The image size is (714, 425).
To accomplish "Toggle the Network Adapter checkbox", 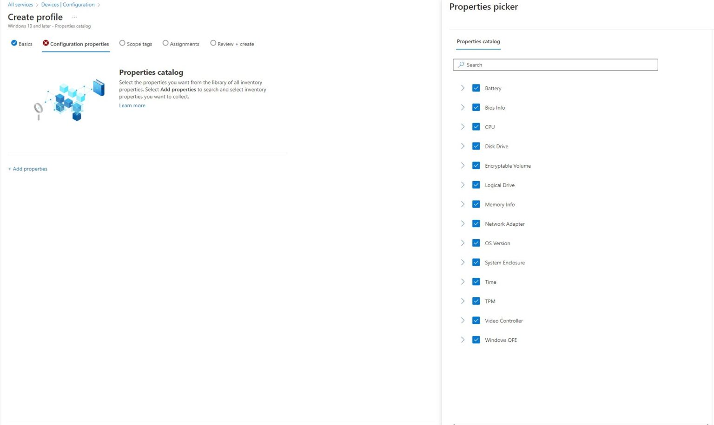I will pyautogui.click(x=476, y=224).
